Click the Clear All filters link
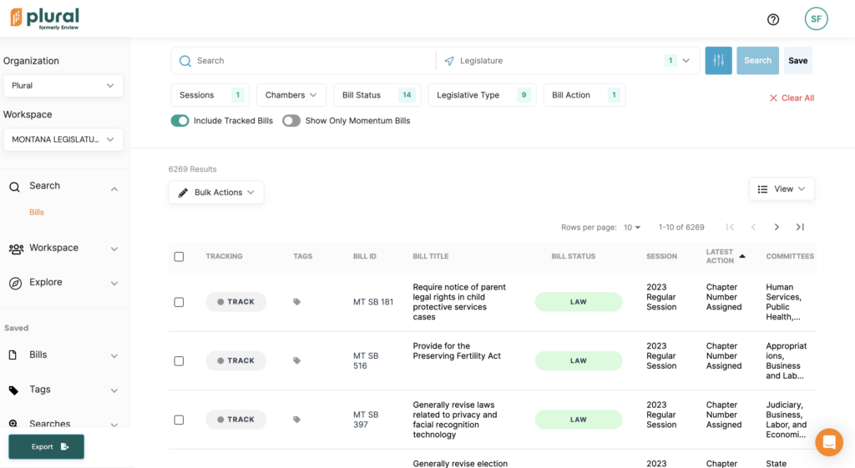The height and width of the screenshot is (468, 855). coord(792,98)
